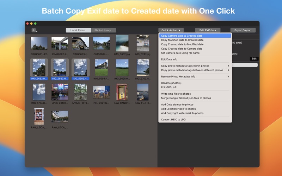Click the text field in right panel

245,65
